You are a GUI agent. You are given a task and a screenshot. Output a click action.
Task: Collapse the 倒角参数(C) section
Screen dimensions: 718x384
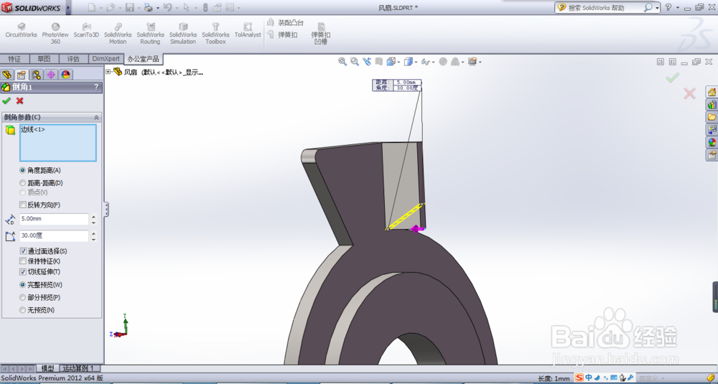tap(96, 118)
